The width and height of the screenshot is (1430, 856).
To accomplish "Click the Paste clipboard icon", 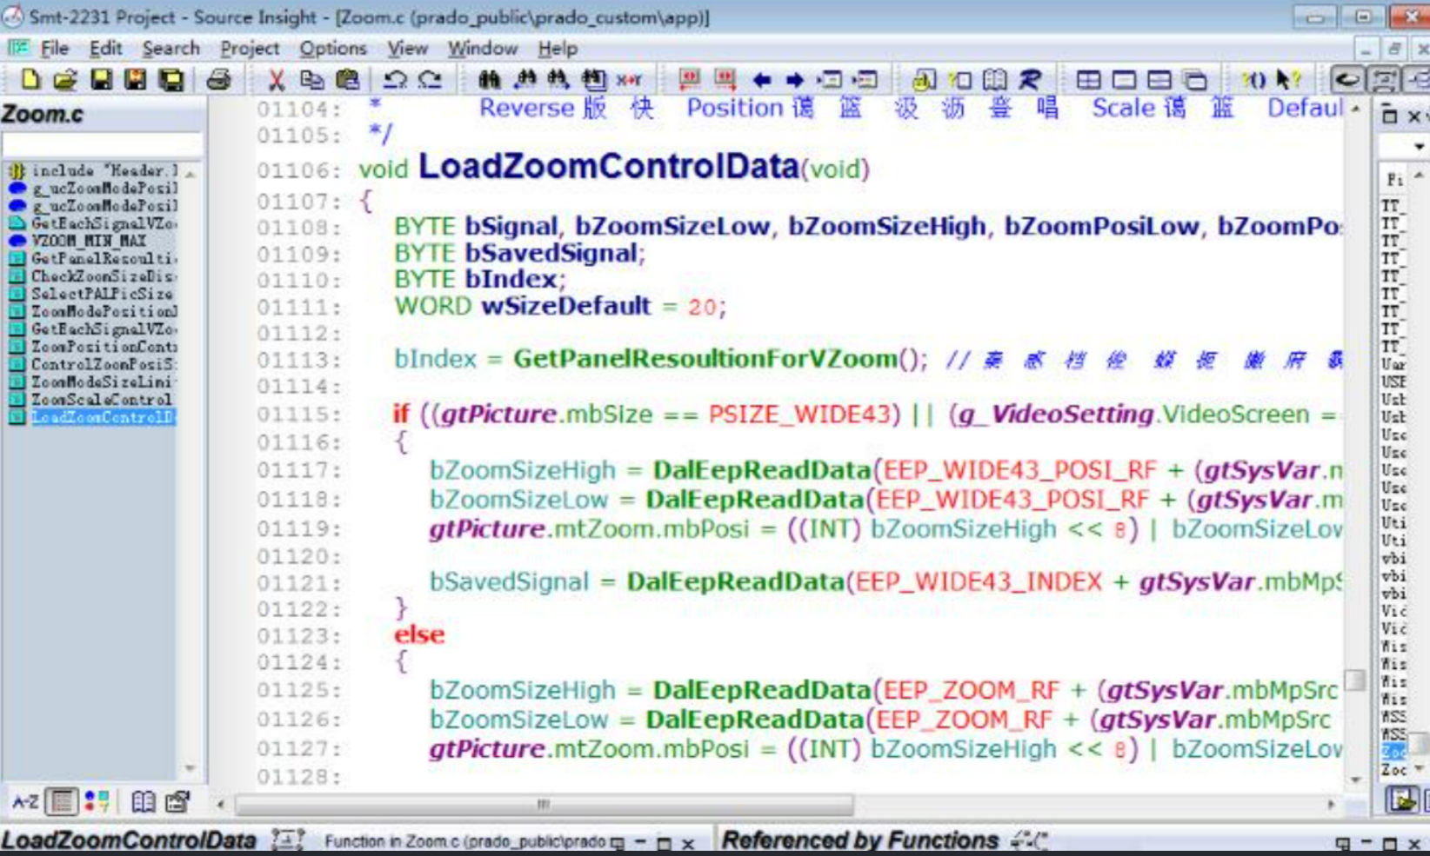I will coord(347,79).
